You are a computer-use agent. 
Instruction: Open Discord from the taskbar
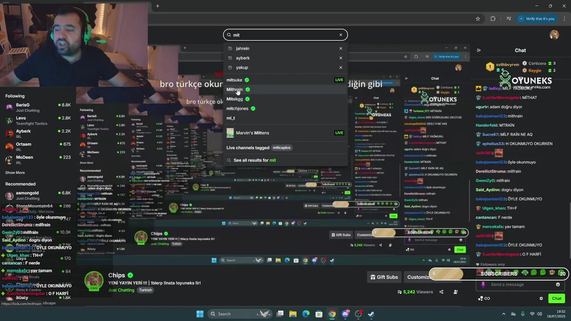345,314
